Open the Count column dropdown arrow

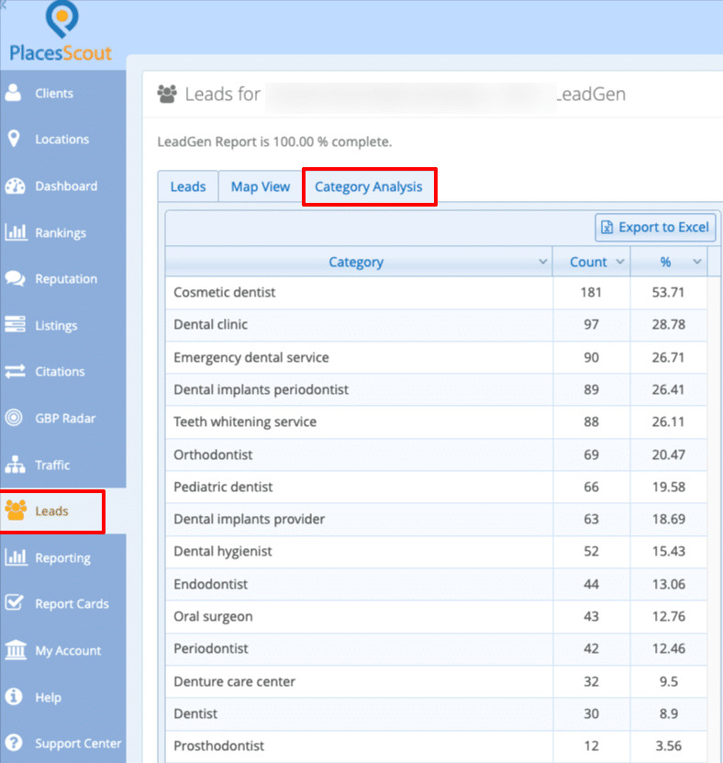click(x=620, y=263)
